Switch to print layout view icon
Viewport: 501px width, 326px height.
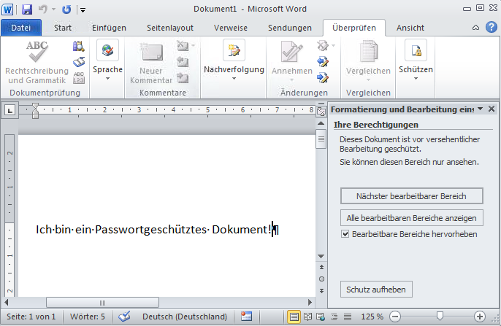(x=294, y=317)
